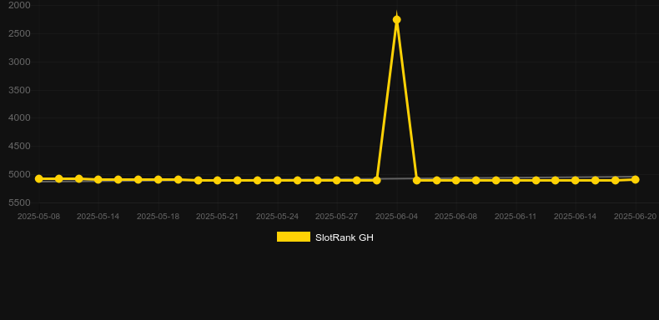This screenshot has width=659, height=320.
Task: Click the data point above 2025-05-27
Action: pos(337,181)
